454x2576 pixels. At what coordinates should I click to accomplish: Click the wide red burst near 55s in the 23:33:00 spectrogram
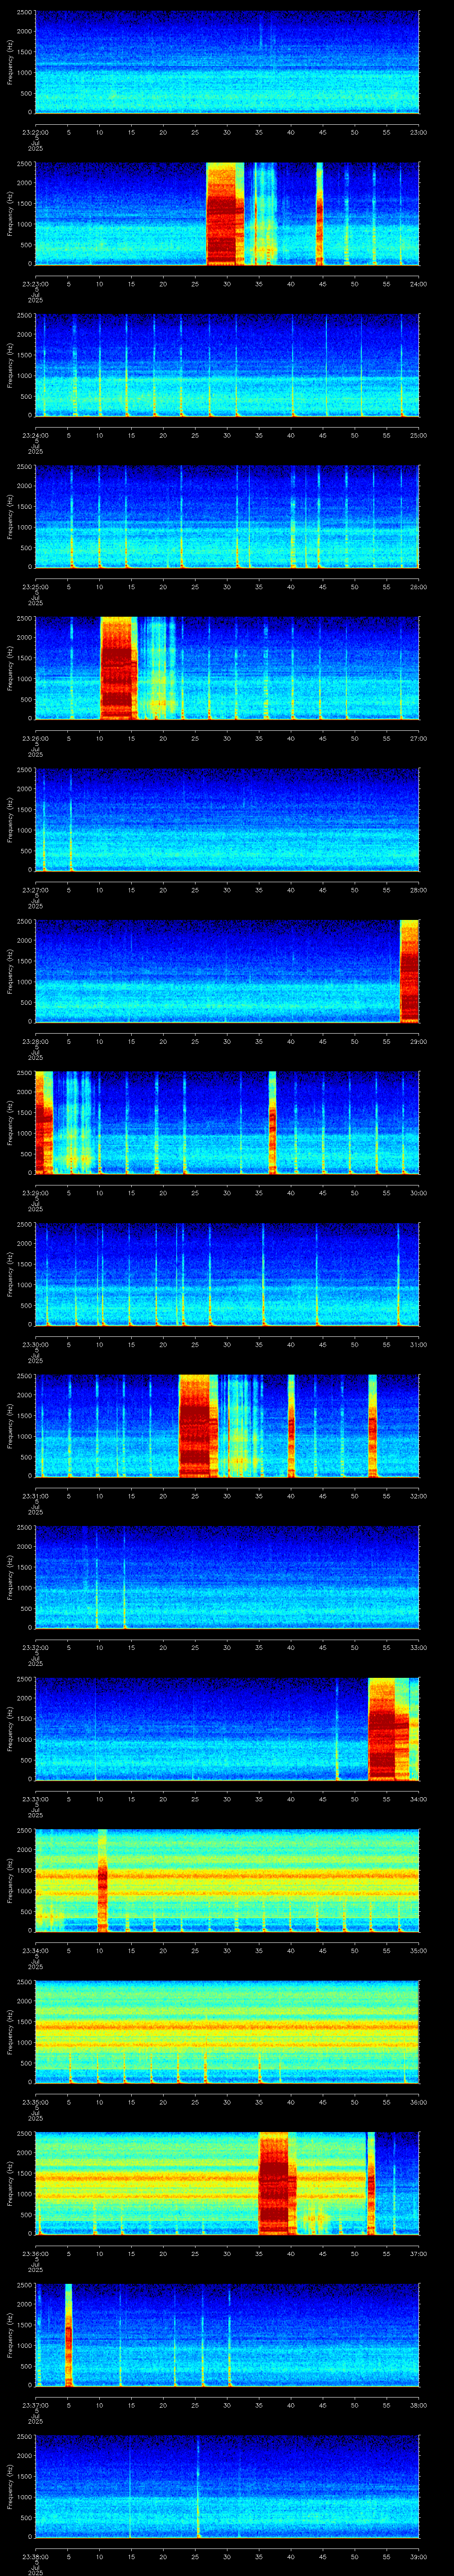click(389, 1728)
